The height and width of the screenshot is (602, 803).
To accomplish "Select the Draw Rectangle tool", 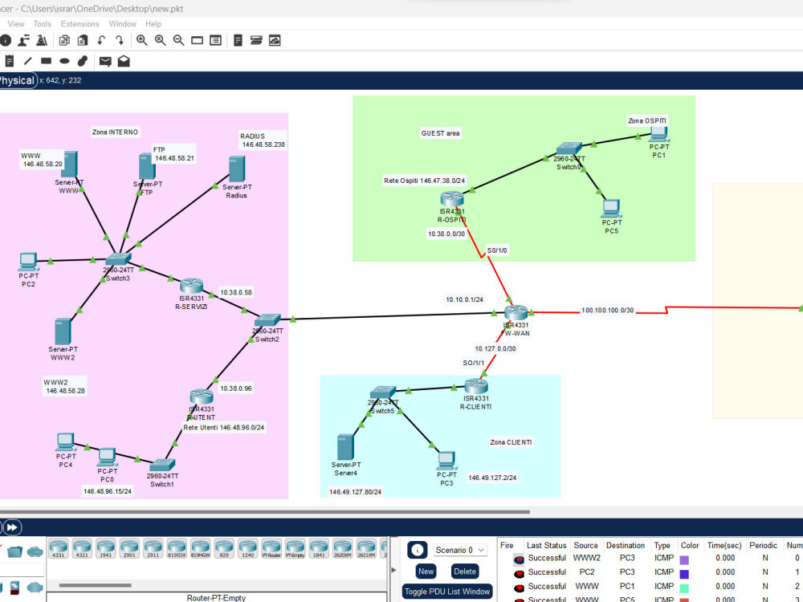I will pos(46,60).
